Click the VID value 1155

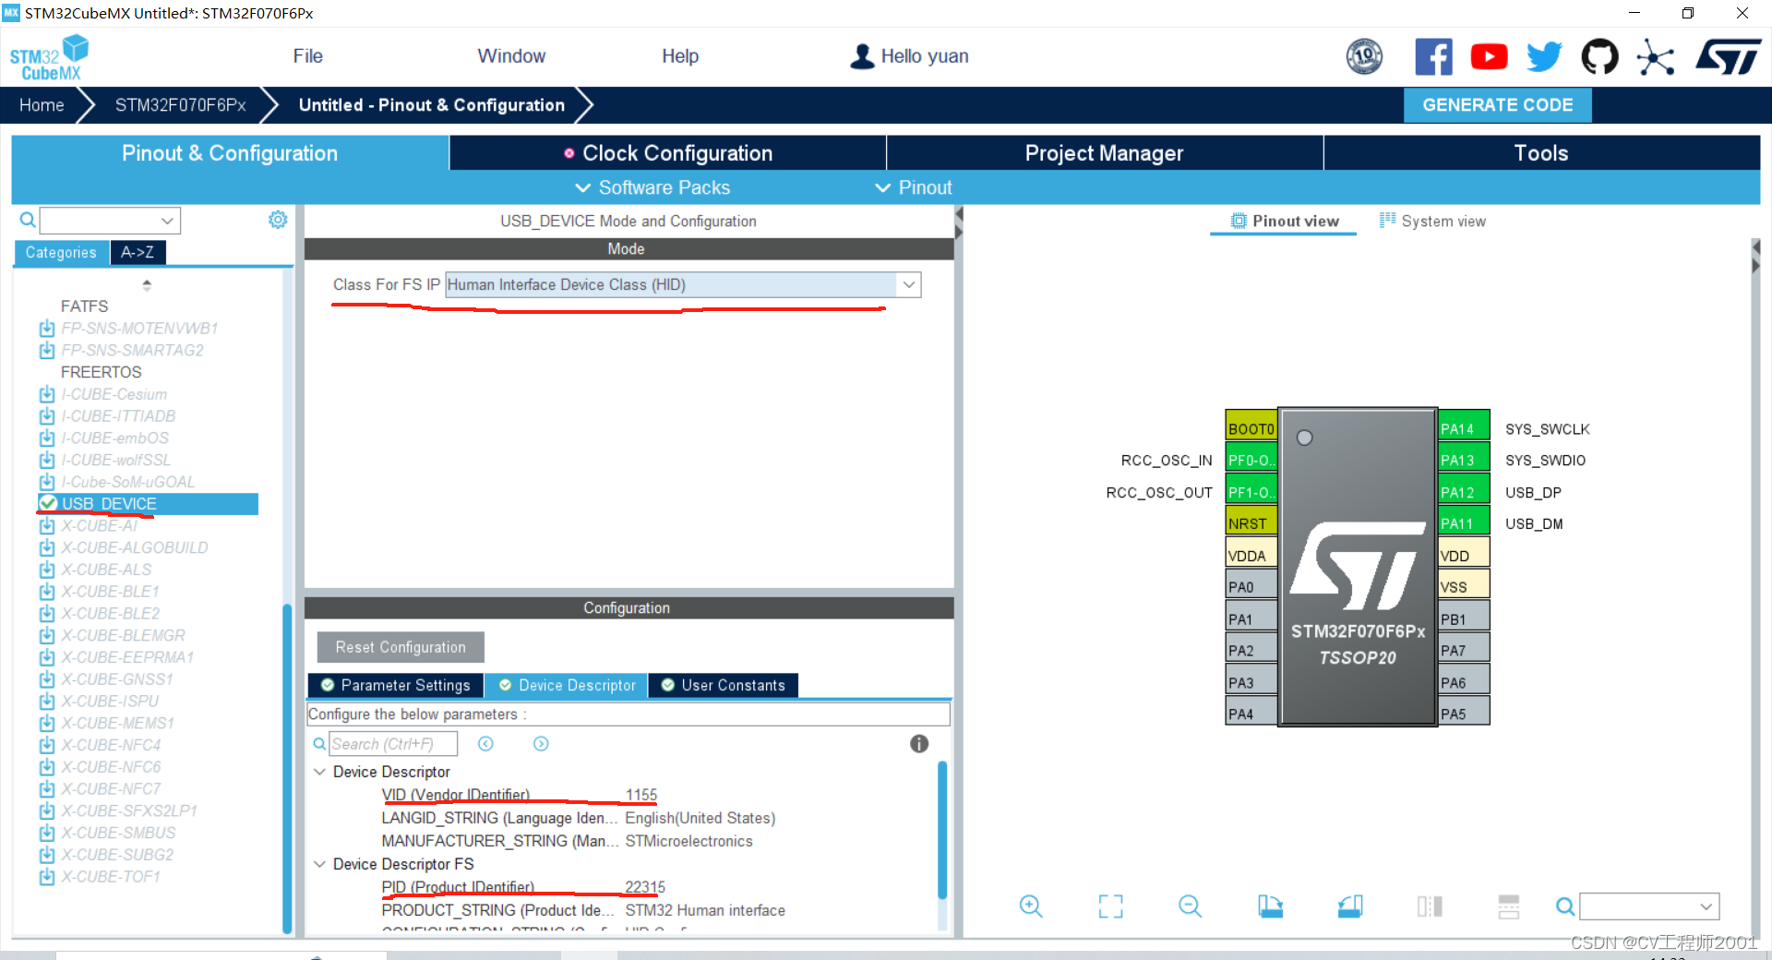641,795
